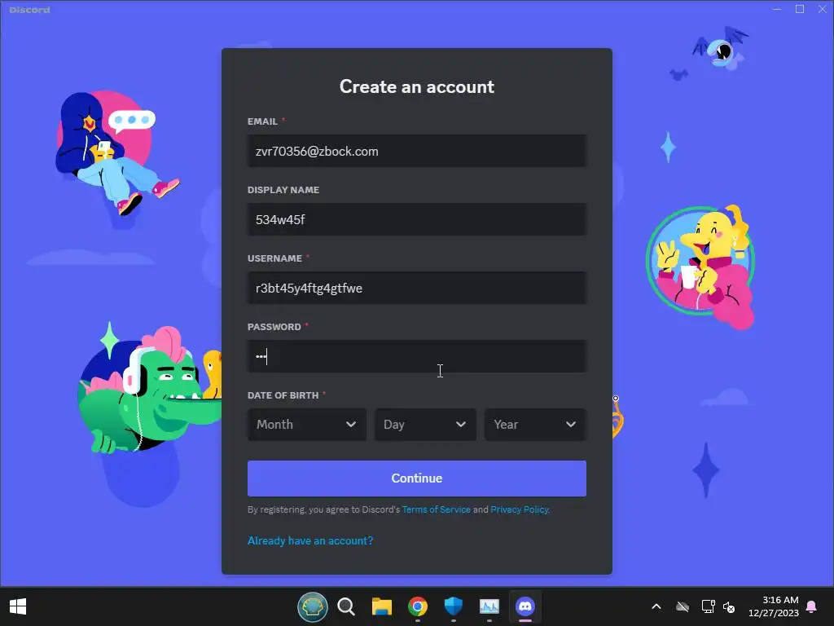The image size is (834, 626).
Task: Click 'Already have an account?' link
Action: [310, 540]
